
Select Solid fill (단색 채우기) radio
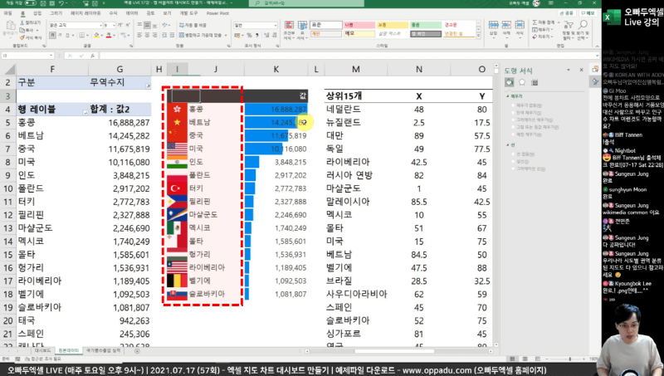[x=513, y=113]
